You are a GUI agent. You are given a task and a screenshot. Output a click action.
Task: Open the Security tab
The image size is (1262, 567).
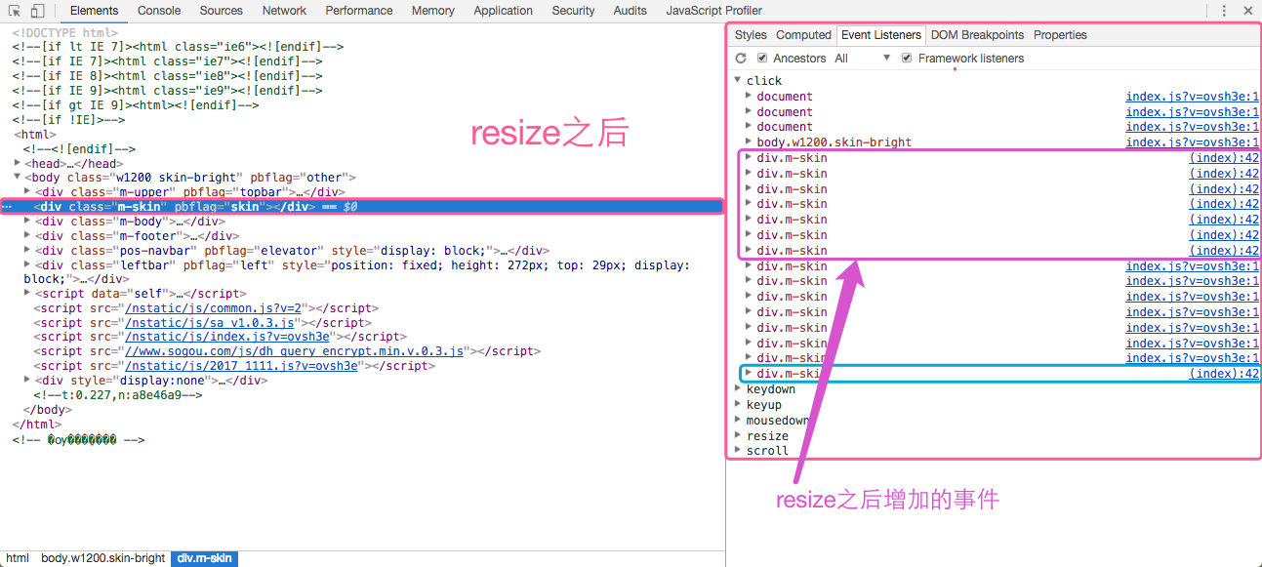[573, 11]
